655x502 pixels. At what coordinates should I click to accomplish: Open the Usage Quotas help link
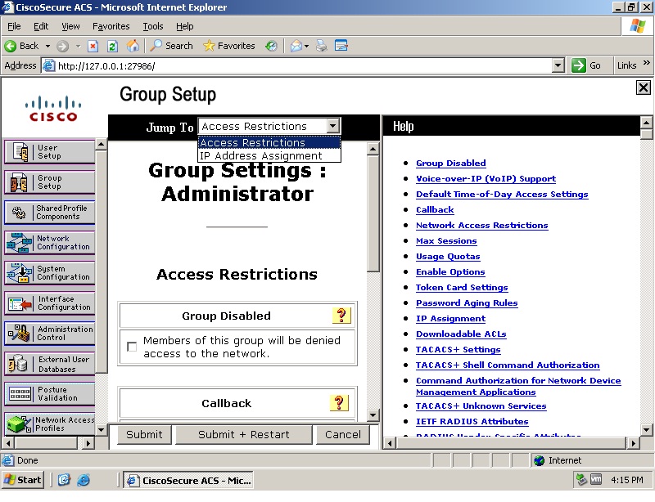[x=448, y=257]
